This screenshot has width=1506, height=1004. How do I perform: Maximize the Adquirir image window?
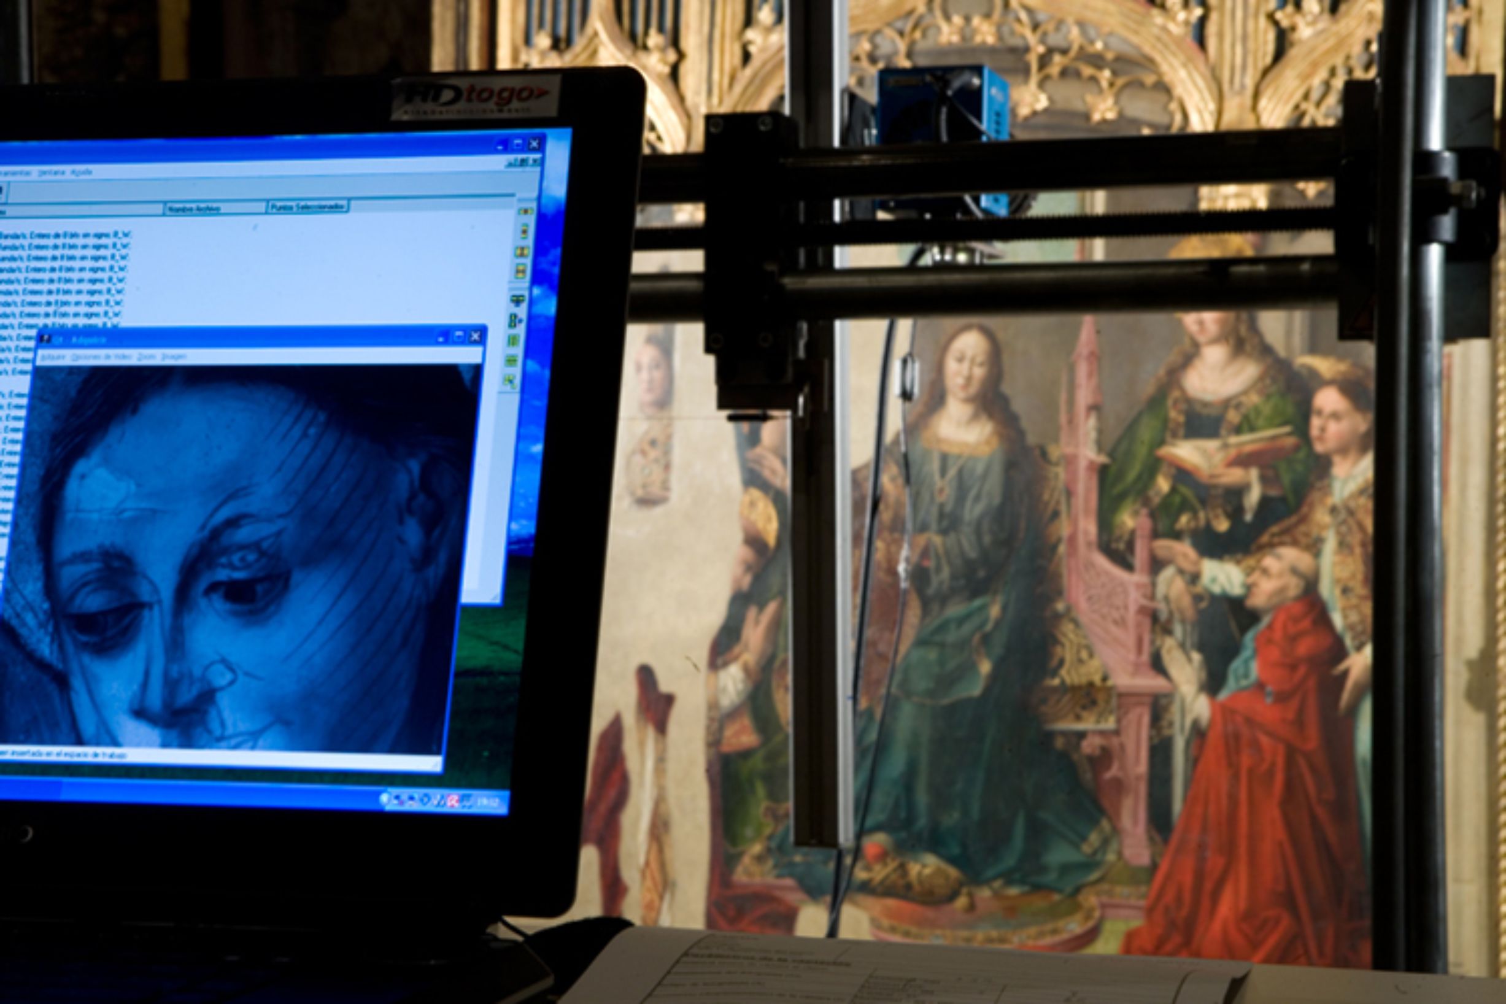tap(458, 337)
